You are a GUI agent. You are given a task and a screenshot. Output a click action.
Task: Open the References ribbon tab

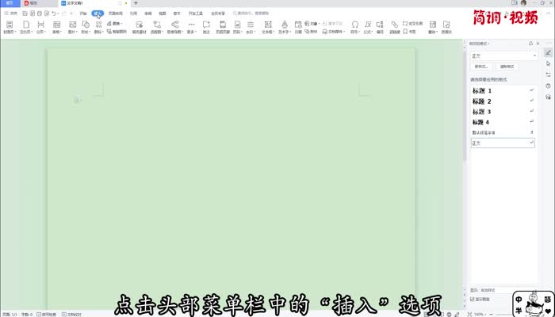click(x=133, y=13)
